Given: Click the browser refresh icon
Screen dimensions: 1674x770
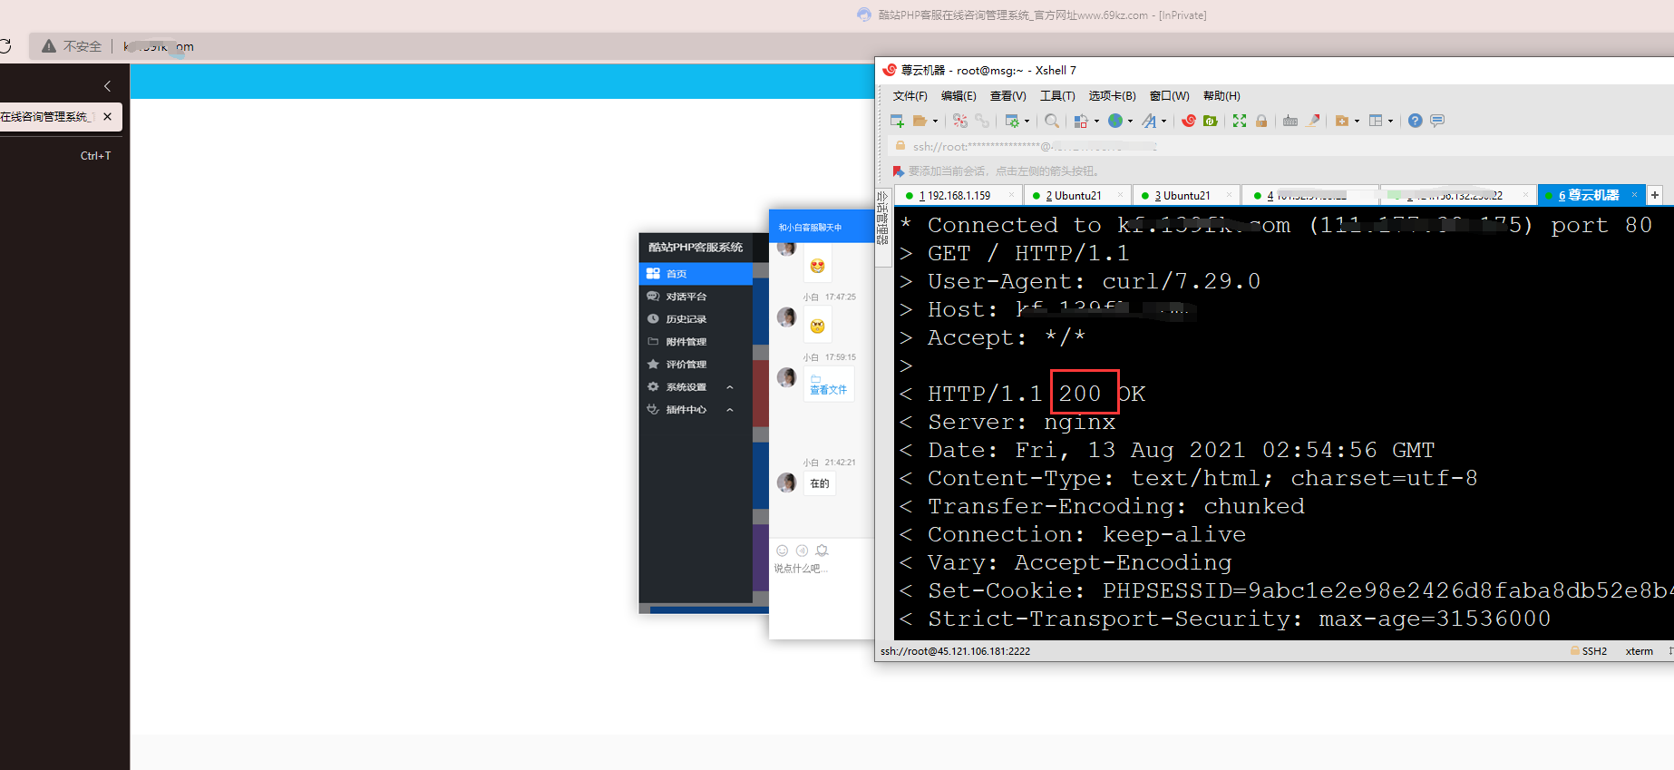Looking at the screenshot, I should tap(5, 46).
